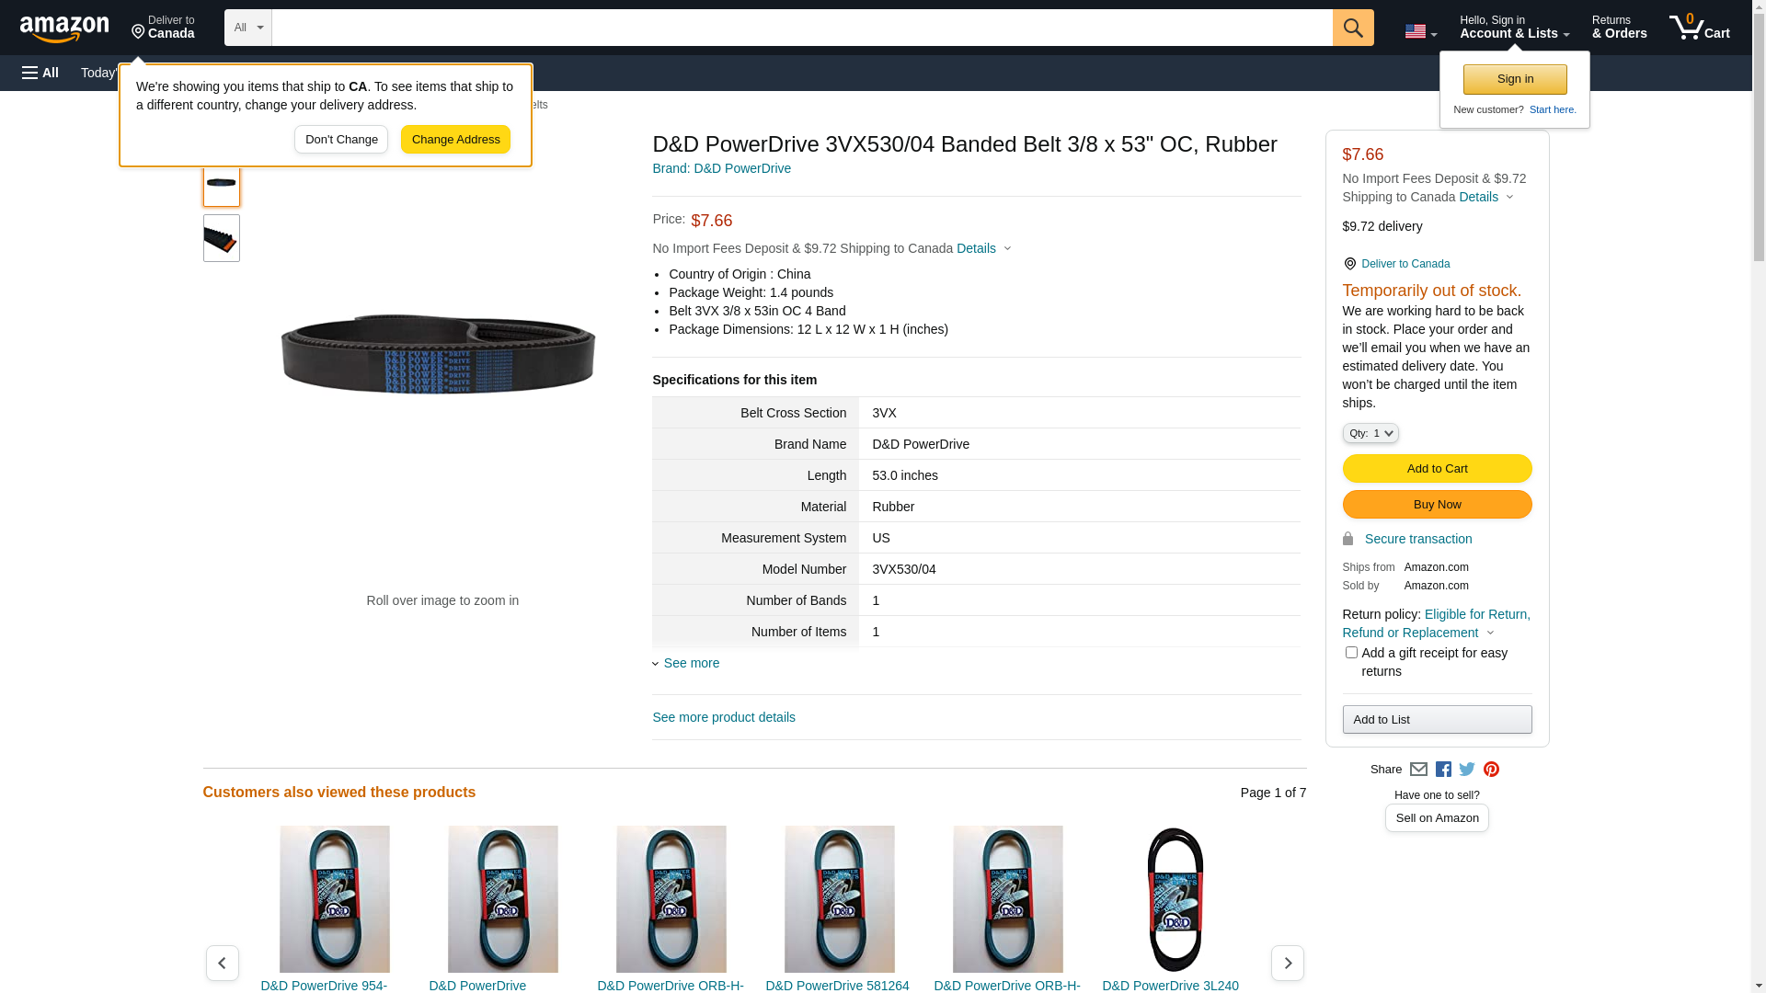The width and height of the screenshot is (1766, 993).
Task: Open the country flag language dropdown
Action: point(1420,31)
